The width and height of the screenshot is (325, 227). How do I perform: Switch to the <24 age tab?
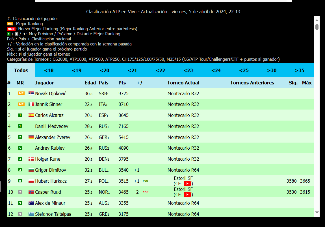[216, 70]
